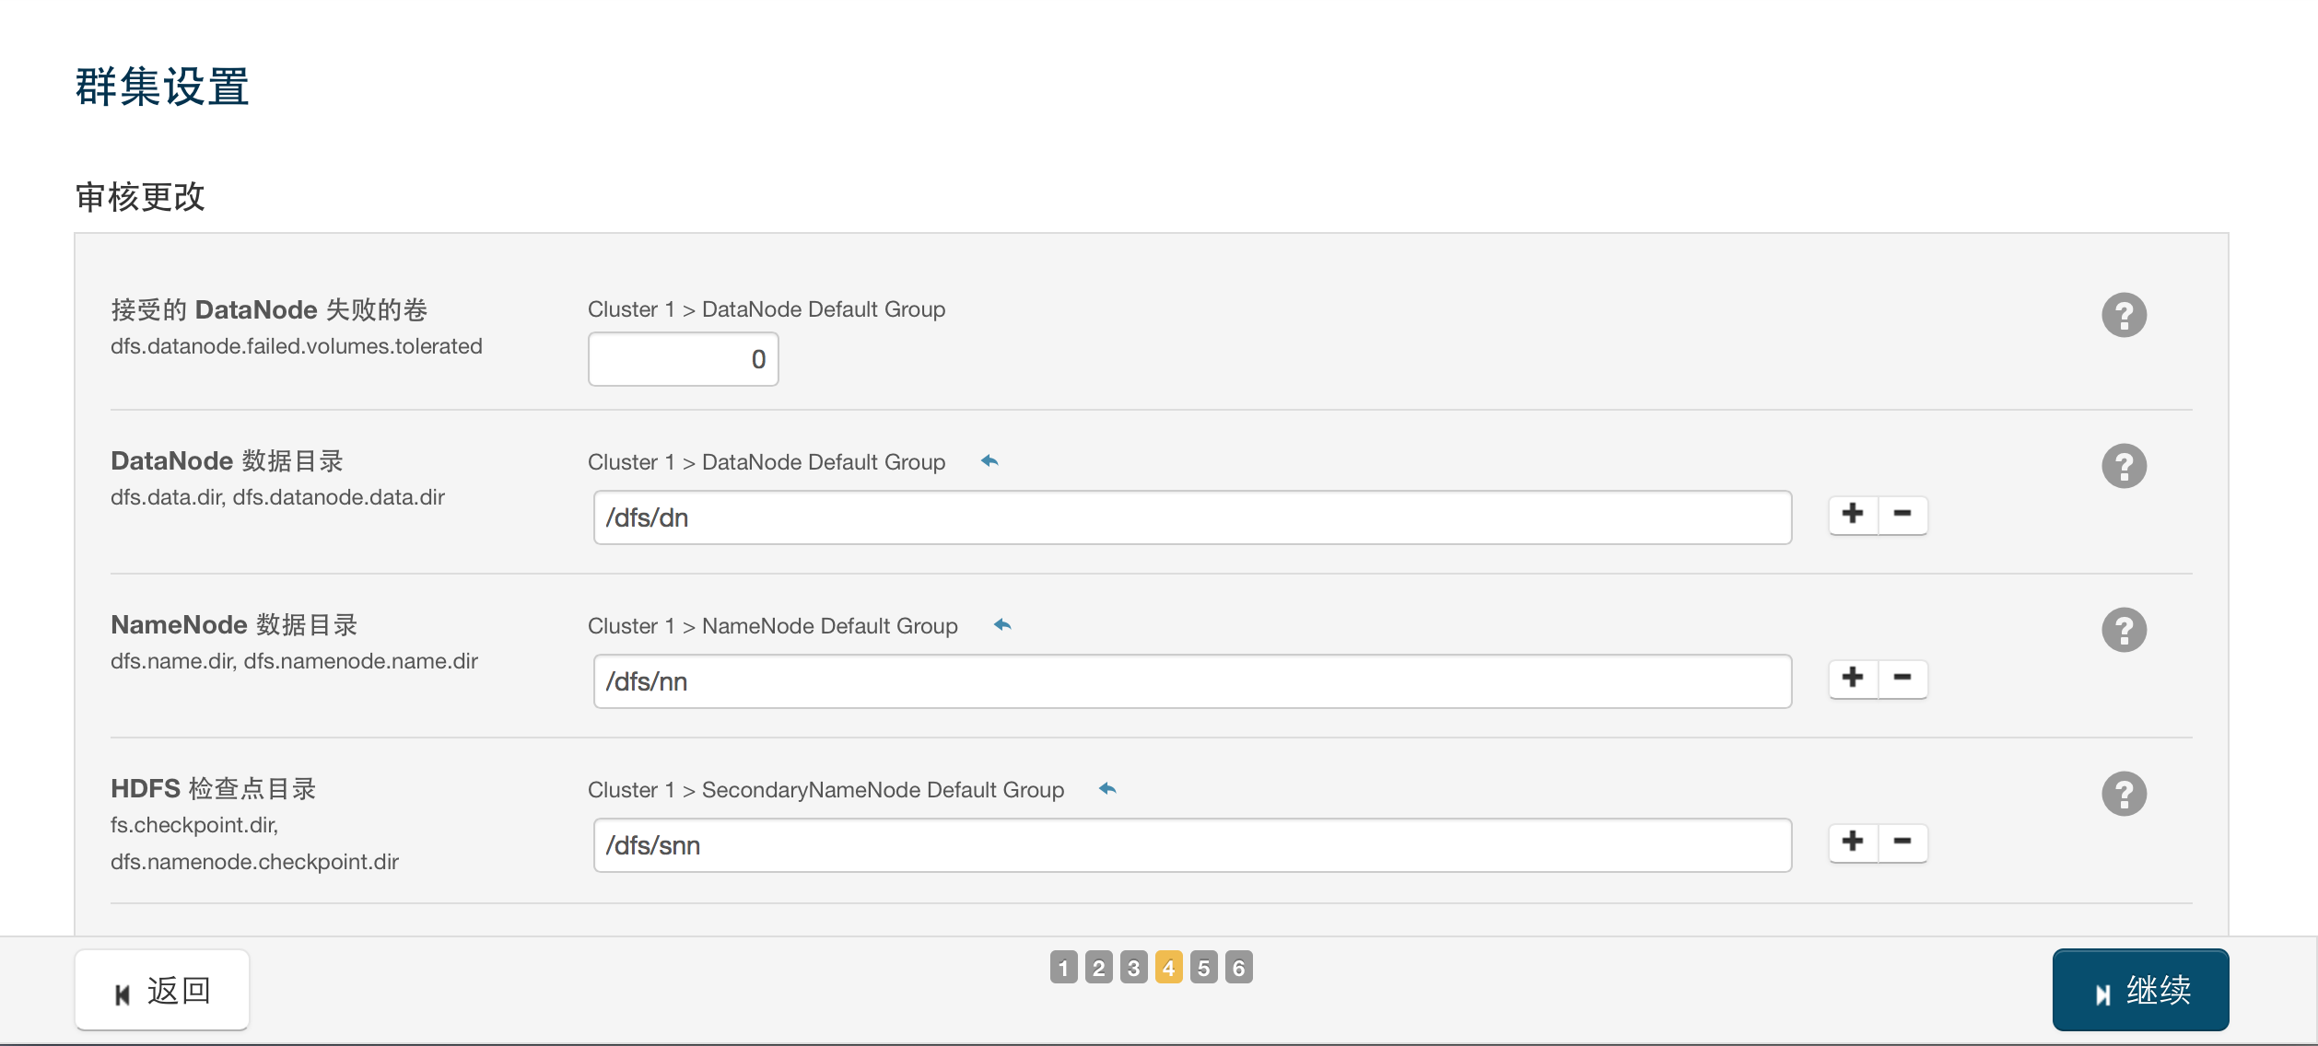The image size is (2318, 1046).
Task: Click the DataNode 数据目录 label
Action: tap(227, 460)
